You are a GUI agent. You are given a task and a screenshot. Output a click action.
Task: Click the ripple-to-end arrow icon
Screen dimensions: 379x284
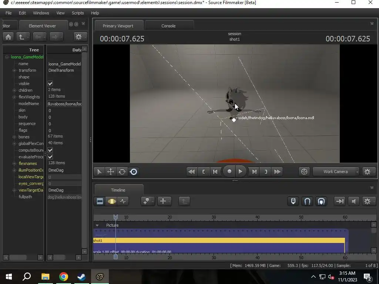pos(340,201)
